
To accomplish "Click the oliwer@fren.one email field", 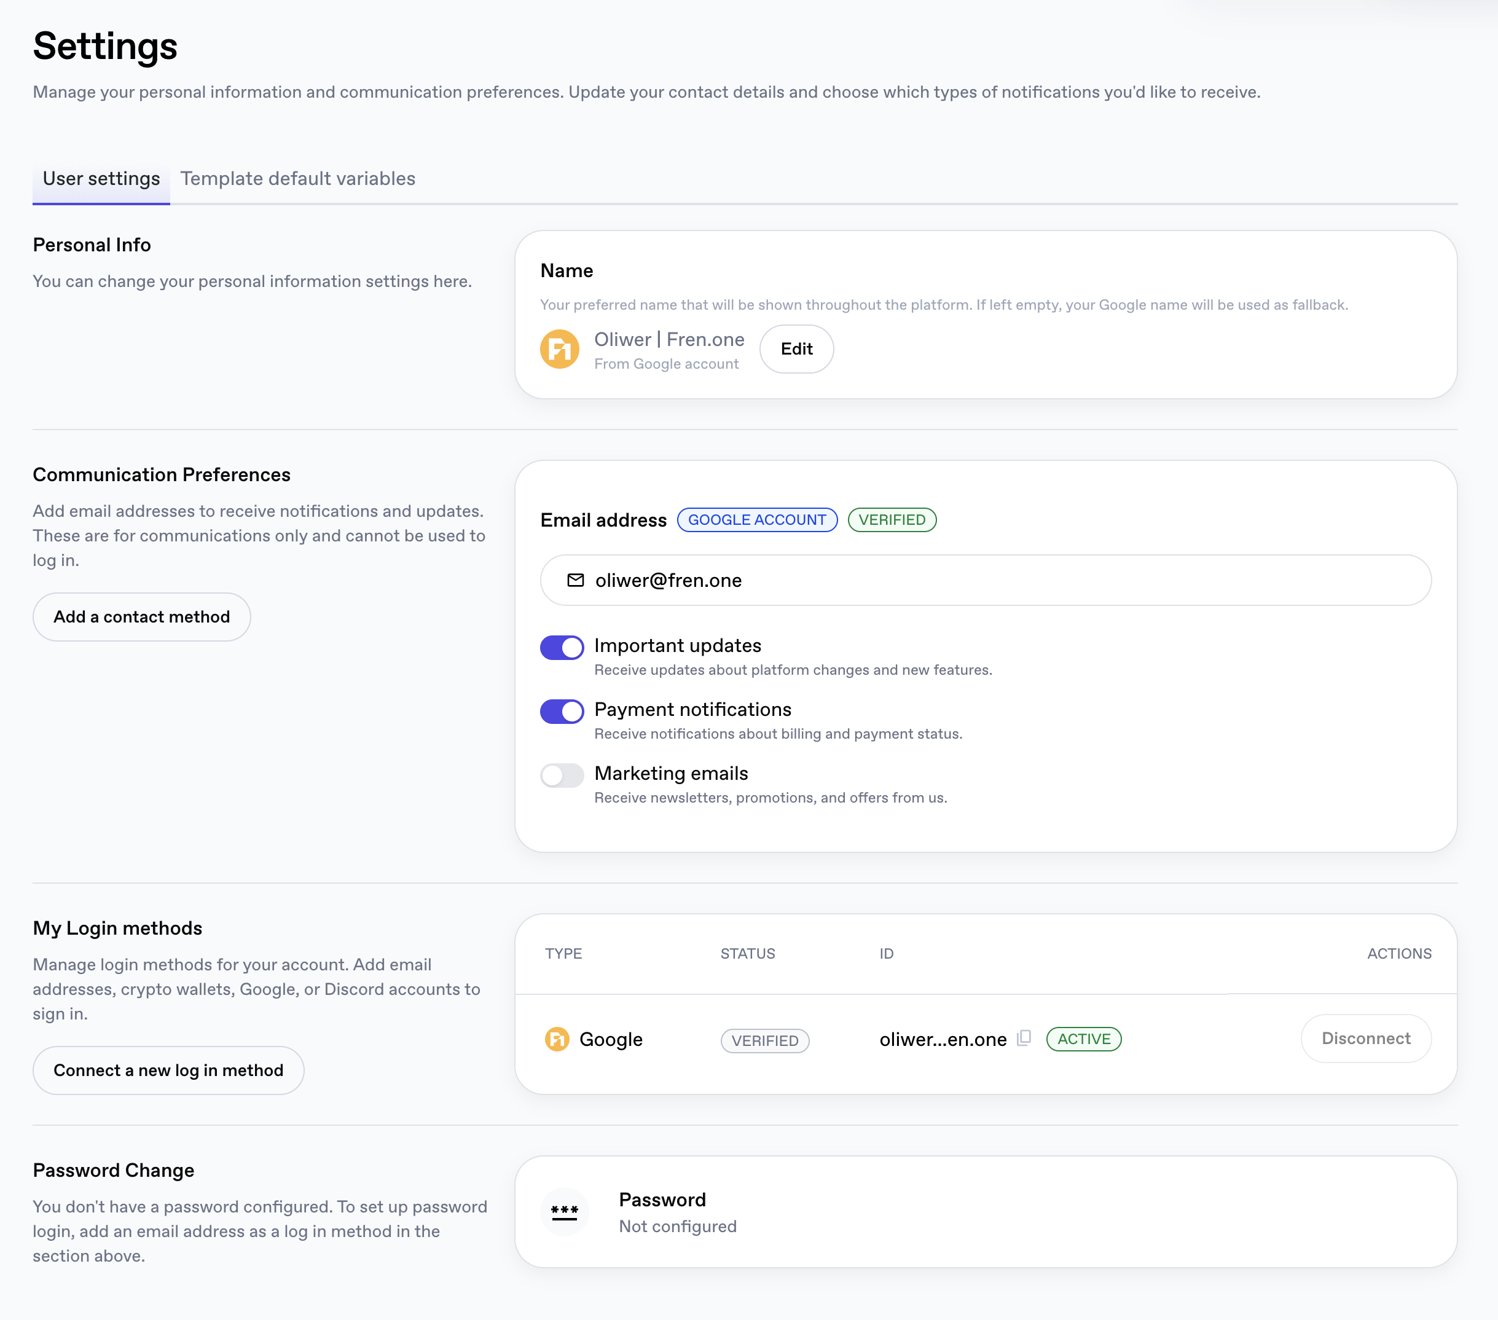I will coord(985,581).
